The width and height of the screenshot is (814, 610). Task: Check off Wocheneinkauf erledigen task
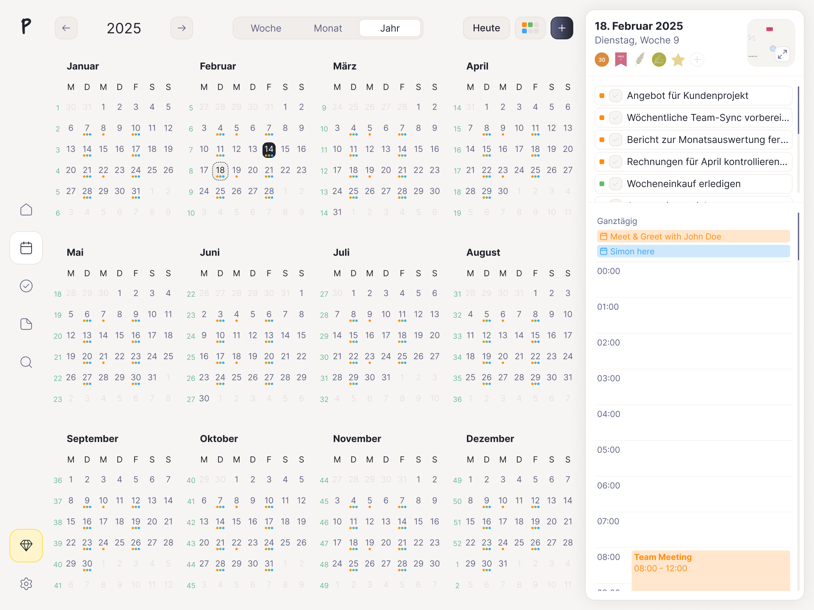coord(615,184)
